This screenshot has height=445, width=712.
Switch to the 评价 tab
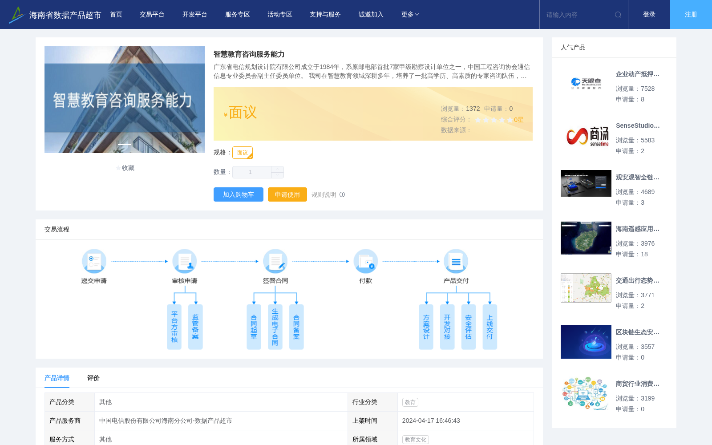(93, 378)
